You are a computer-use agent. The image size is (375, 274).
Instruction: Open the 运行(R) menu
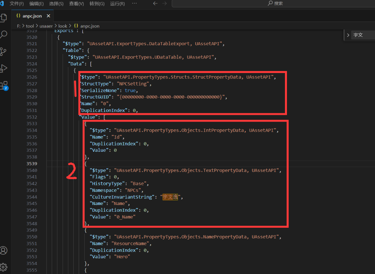117,4
